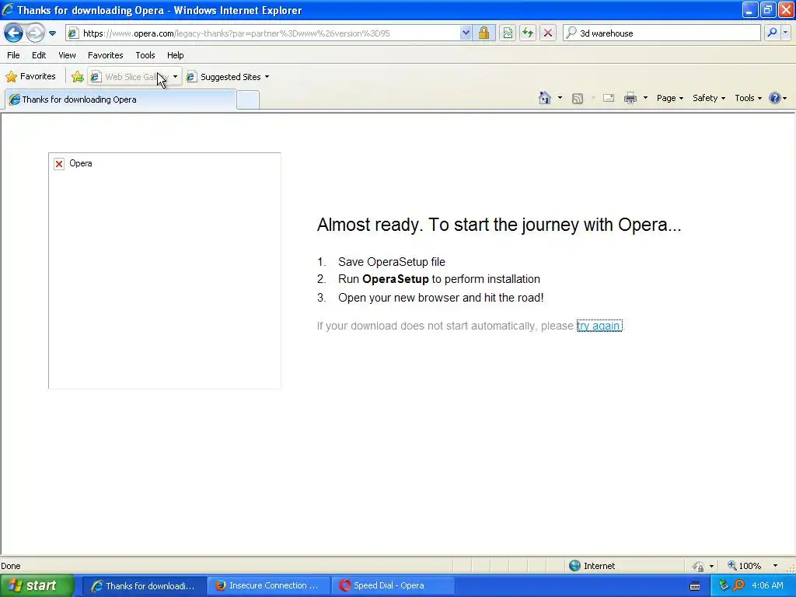The width and height of the screenshot is (796, 597).
Task: Open the View menu
Action: 67,55
